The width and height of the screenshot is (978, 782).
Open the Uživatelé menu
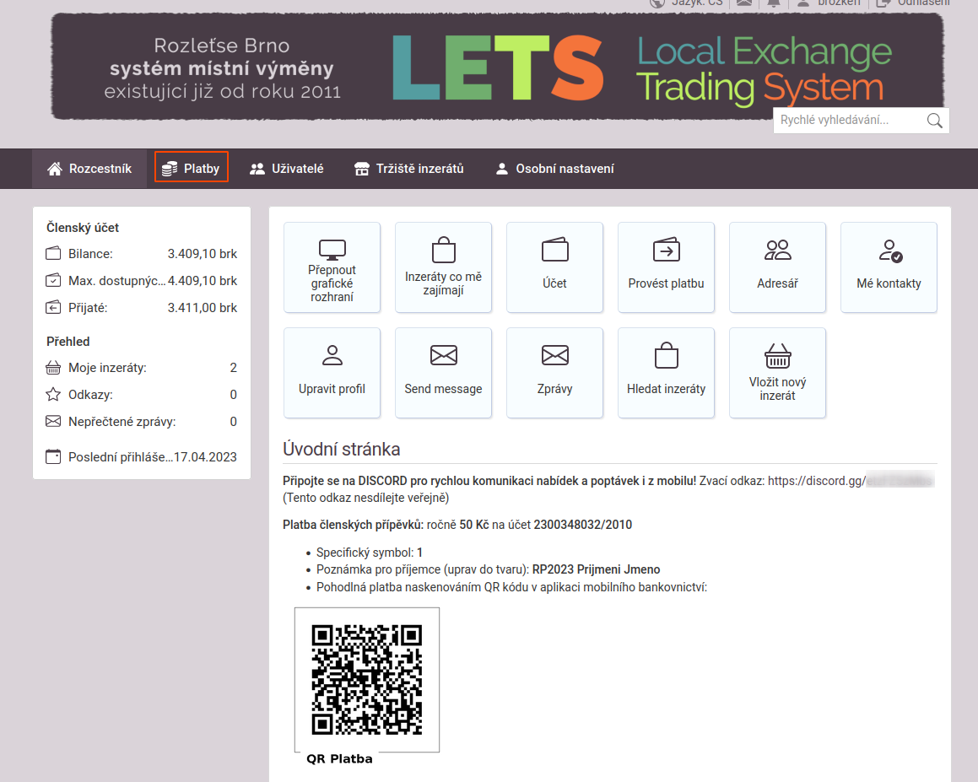(287, 169)
